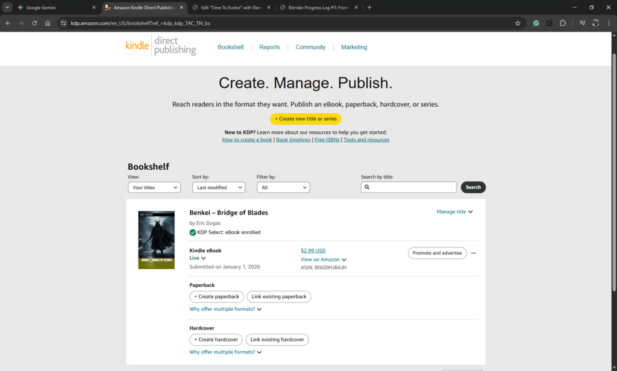617x371 pixels.
Task: Switch to the Blender Progress Log tab
Action: (x=319, y=7)
